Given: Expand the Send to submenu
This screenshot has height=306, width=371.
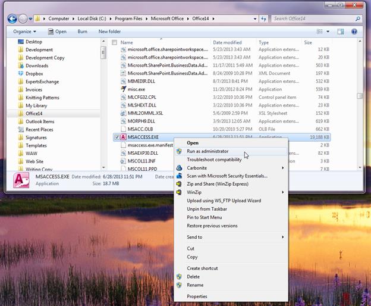Looking at the screenshot, I should point(231,237).
